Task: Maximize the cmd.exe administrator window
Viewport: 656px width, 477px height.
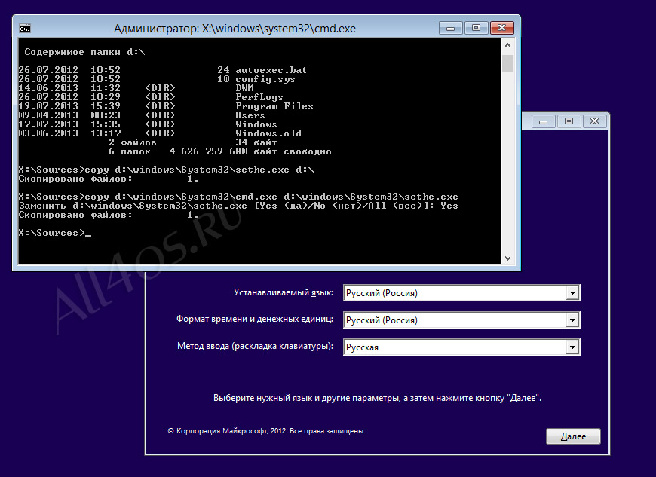Action: (x=476, y=28)
